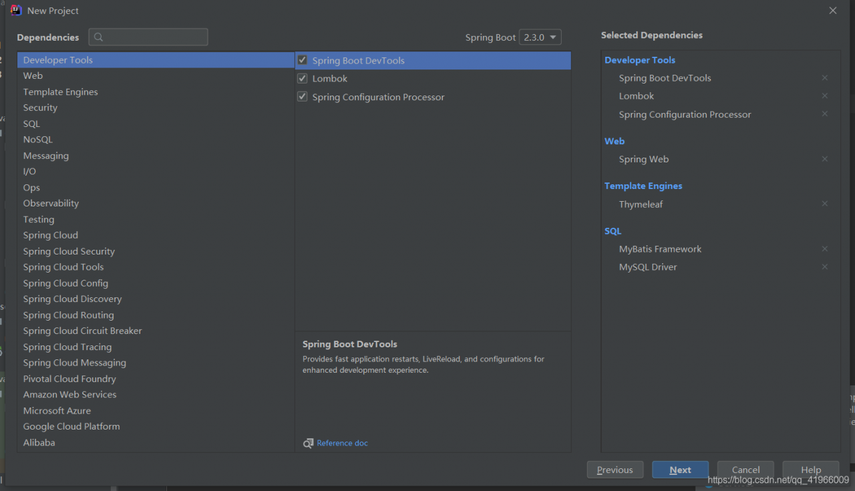Screen dimensions: 855x491
Task: Select the Developer Tools category
Action: [x=156, y=60]
